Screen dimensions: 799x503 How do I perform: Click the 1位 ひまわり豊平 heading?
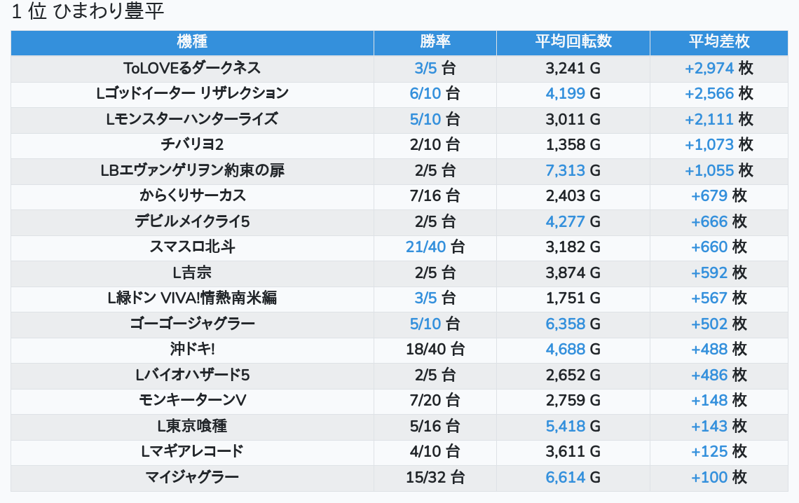pyautogui.click(x=88, y=12)
